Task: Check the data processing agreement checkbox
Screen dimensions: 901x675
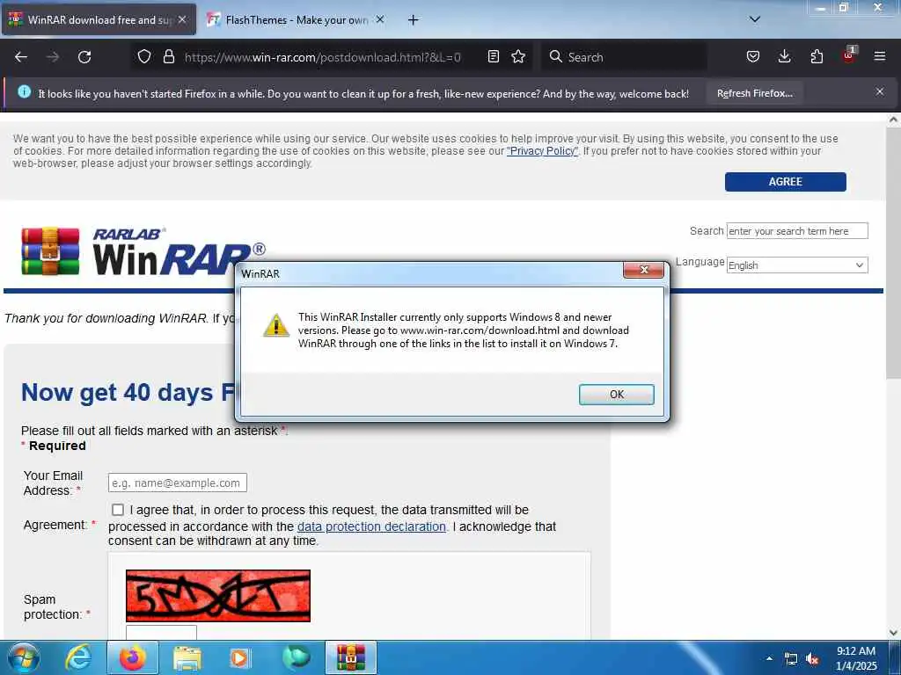Action: (x=118, y=510)
